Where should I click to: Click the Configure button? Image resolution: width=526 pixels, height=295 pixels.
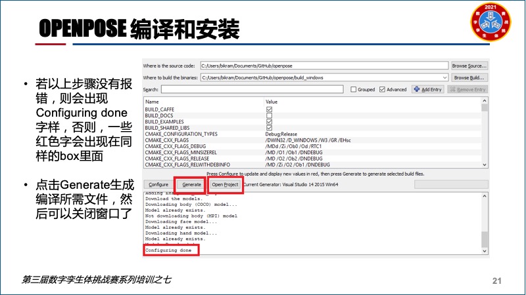[158, 185]
